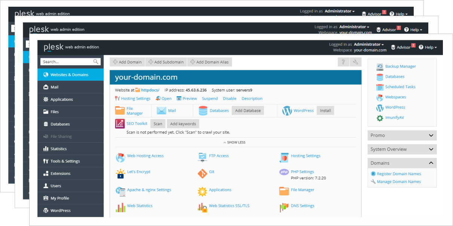Viewport: 453px width, 226px height.
Task: Click the question mark help button
Action: 343,62
